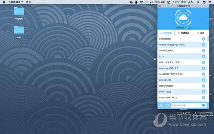Switch to the 会议列表 tab
The width and height of the screenshot is (214, 134).
(x=166, y=33)
